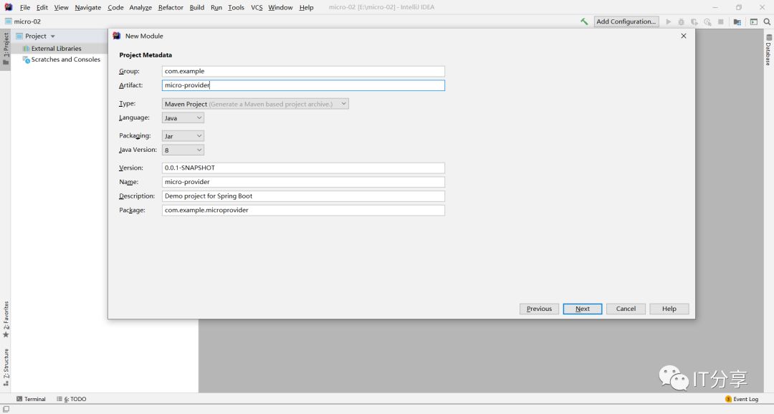Click the Artifact input field
This screenshot has width=774, height=414.
tap(303, 85)
